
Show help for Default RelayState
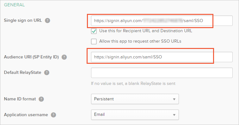(47, 73)
